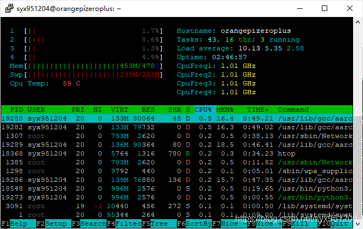Select process row with PID 19282
The height and width of the screenshot is (229, 363).
177,127
